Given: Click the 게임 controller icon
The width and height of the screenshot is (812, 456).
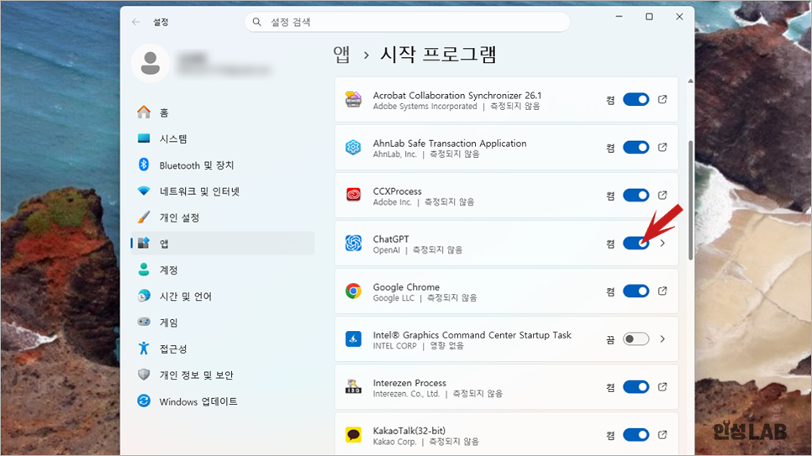Looking at the screenshot, I should [x=144, y=322].
